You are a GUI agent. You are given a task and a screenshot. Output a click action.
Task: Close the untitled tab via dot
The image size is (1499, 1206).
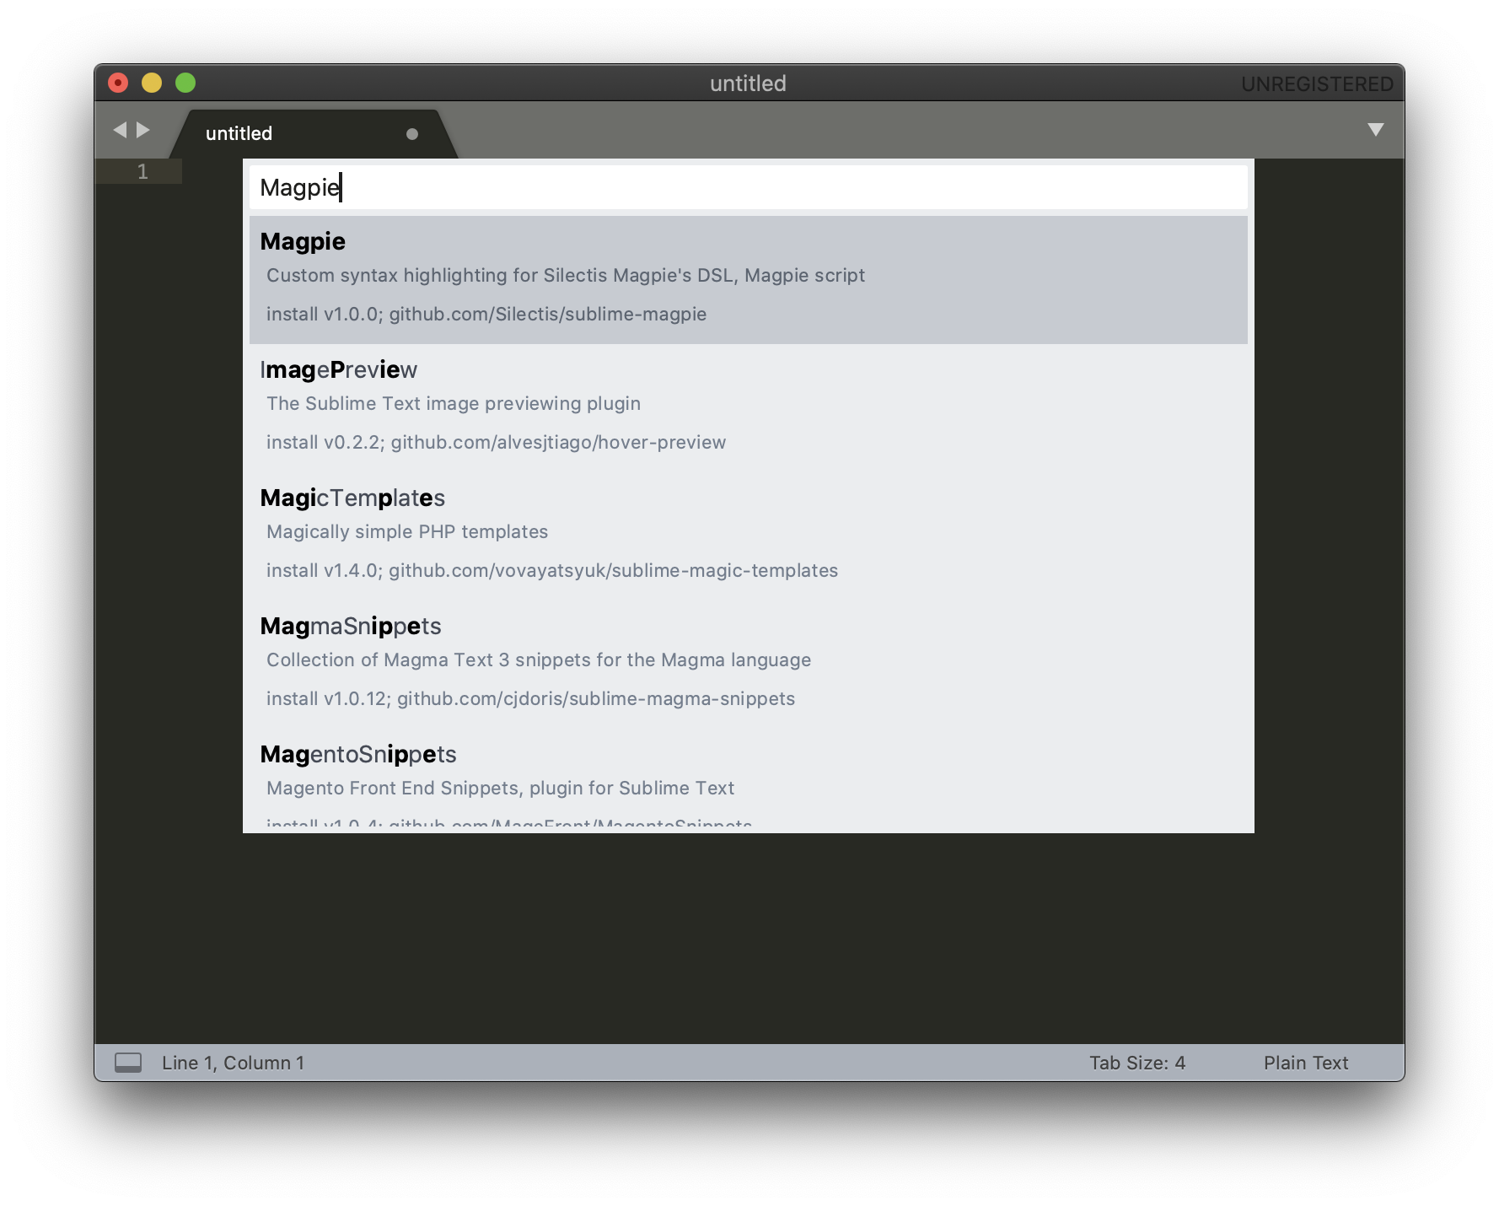tap(411, 134)
